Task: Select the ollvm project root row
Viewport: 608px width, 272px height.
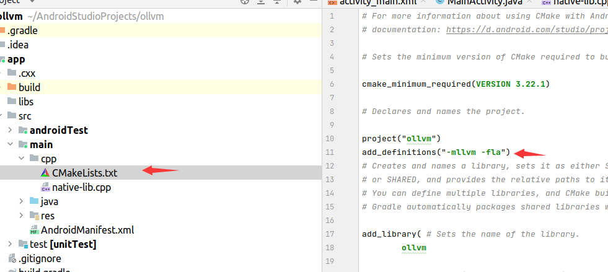Action: pyautogui.click(x=161, y=16)
